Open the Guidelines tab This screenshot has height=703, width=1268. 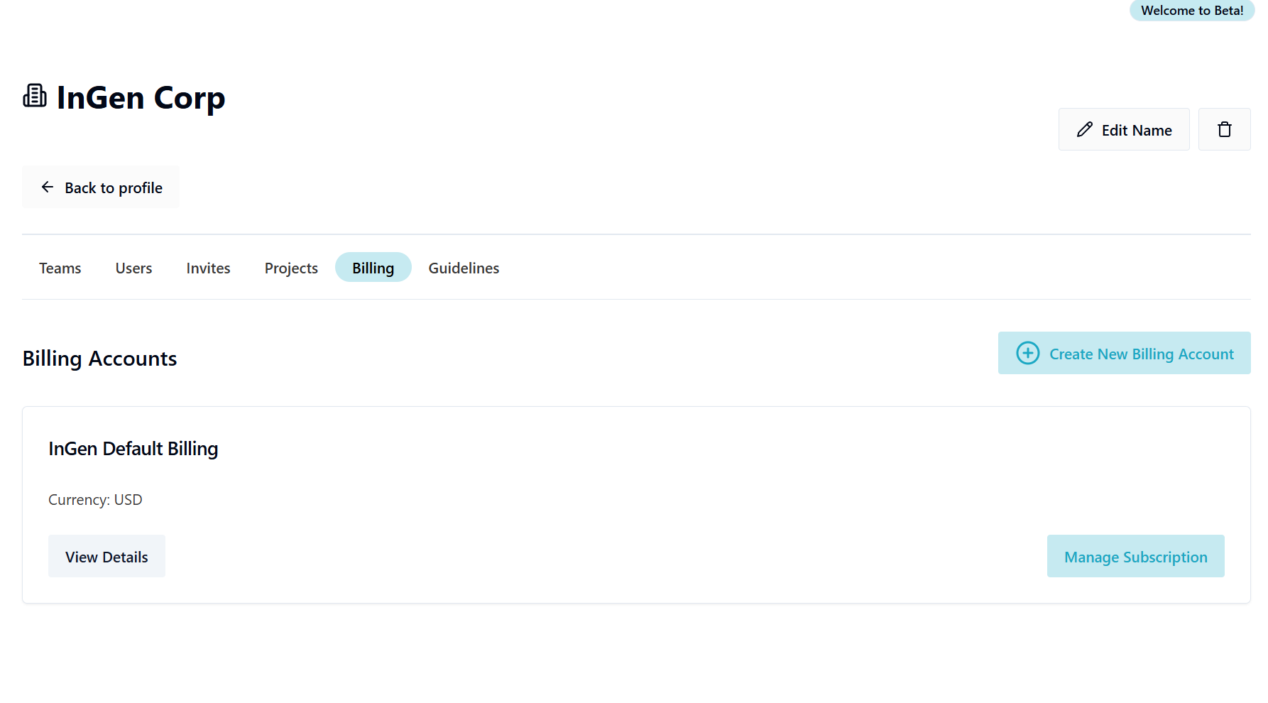pyautogui.click(x=464, y=268)
